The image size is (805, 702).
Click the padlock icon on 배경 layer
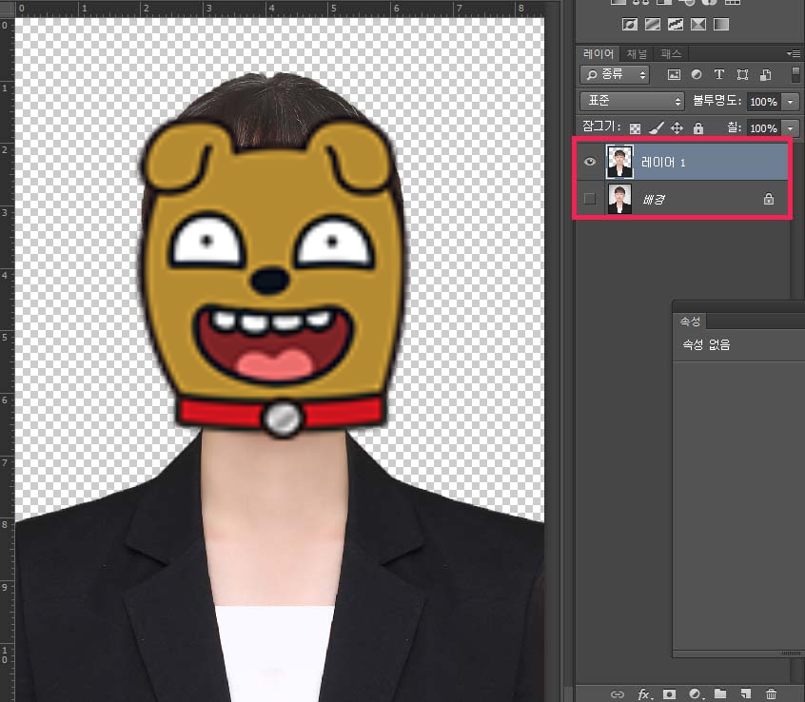[769, 199]
